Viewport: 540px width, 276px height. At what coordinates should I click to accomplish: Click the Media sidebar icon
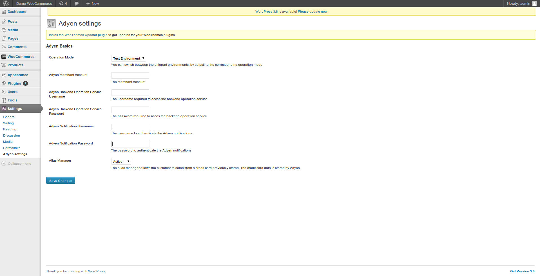click(x=4, y=30)
